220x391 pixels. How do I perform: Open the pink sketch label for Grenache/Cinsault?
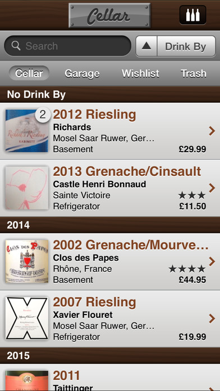pos(27,188)
